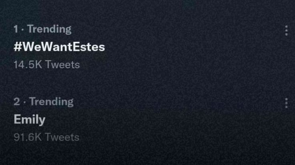View tweets about trending Emily

pyautogui.click(x=30, y=119)
